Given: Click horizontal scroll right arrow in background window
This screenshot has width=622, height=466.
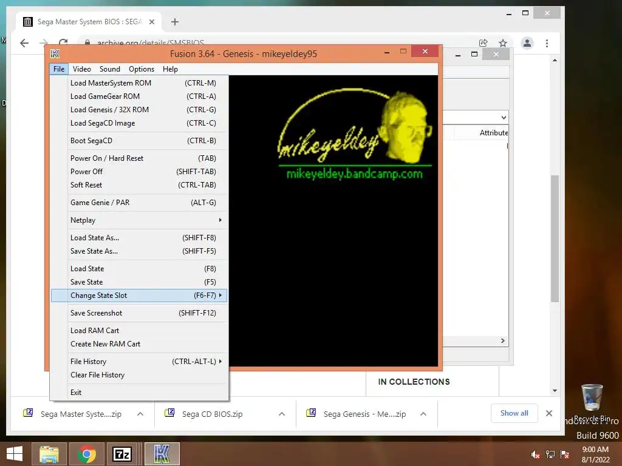Looking at the screenshot, I should tap(502, 341).
